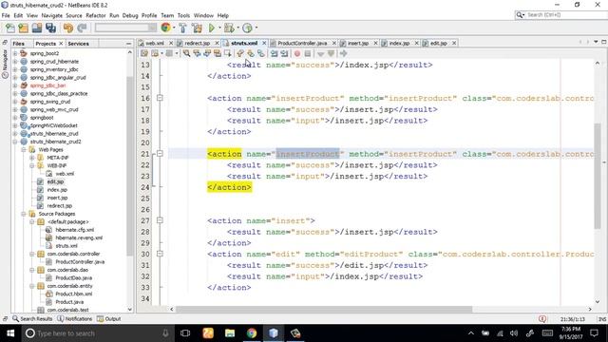Click the Previous Bookmark editor icon

coord(240,53)
